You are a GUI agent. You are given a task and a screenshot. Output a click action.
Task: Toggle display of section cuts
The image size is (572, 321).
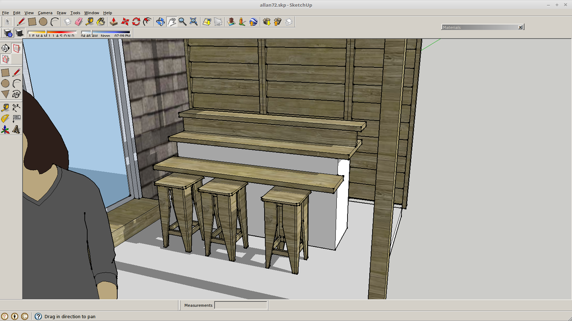5,59
